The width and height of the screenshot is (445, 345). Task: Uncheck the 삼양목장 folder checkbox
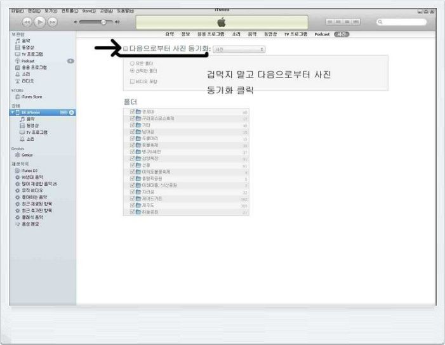tap(132, 159)
